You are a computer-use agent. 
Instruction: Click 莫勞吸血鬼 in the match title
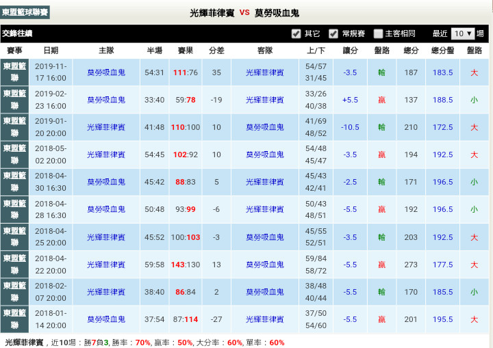pos(277,13)
